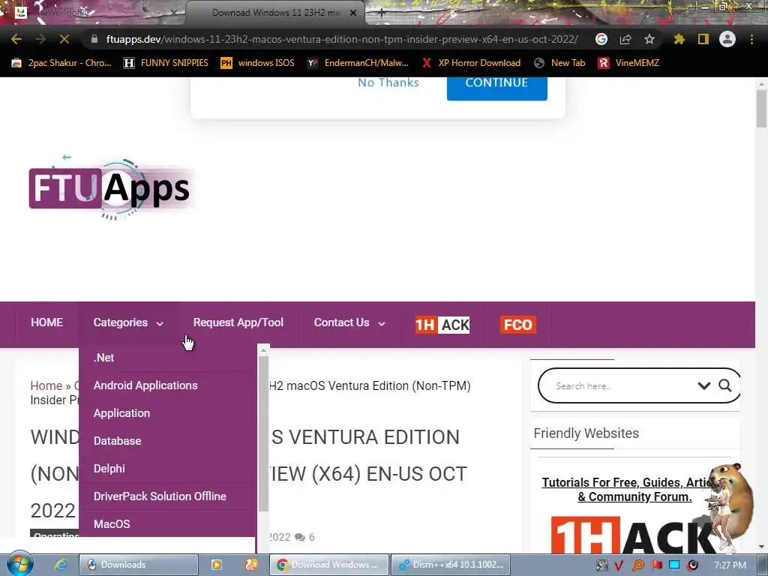Click the Categories menu scrollbar thumb
The width and height of the screenshot is (768, 576).
(x=263, y=433)
